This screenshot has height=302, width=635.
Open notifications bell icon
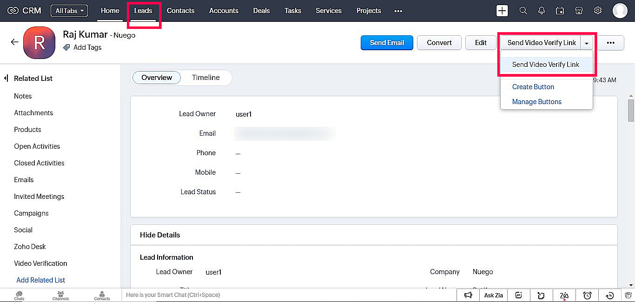point(542,11)
